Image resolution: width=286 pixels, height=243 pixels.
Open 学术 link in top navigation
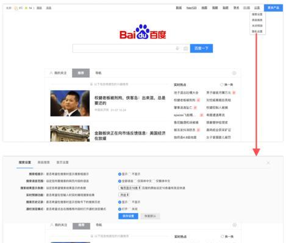pyautogui.click(x=236, y=8)
